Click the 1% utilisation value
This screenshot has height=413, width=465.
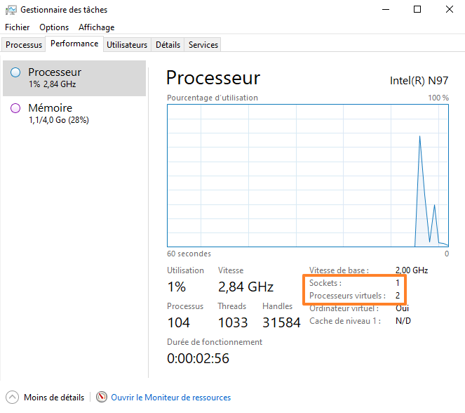pos(177,287)
